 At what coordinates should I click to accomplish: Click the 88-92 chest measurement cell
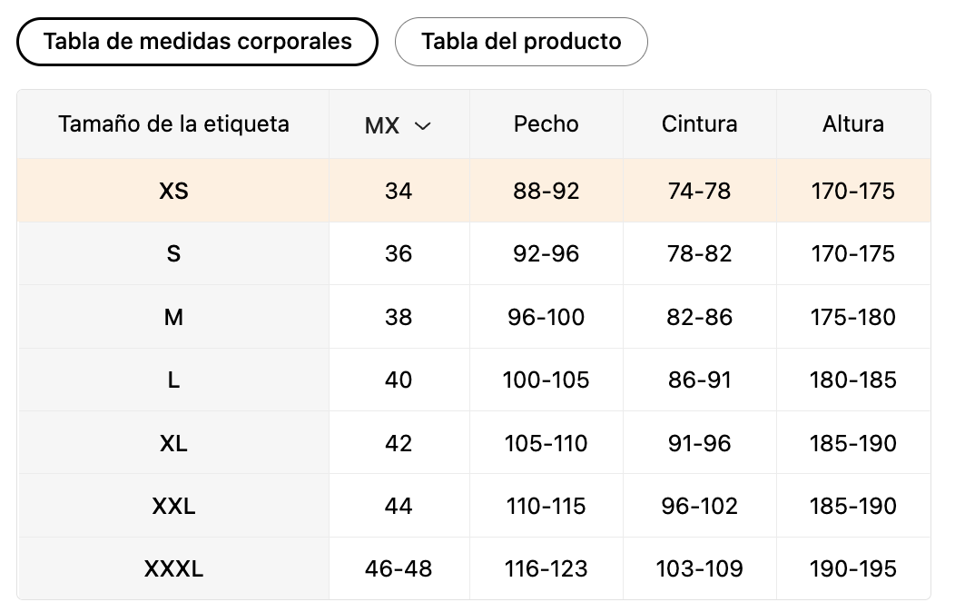[546, 192]
